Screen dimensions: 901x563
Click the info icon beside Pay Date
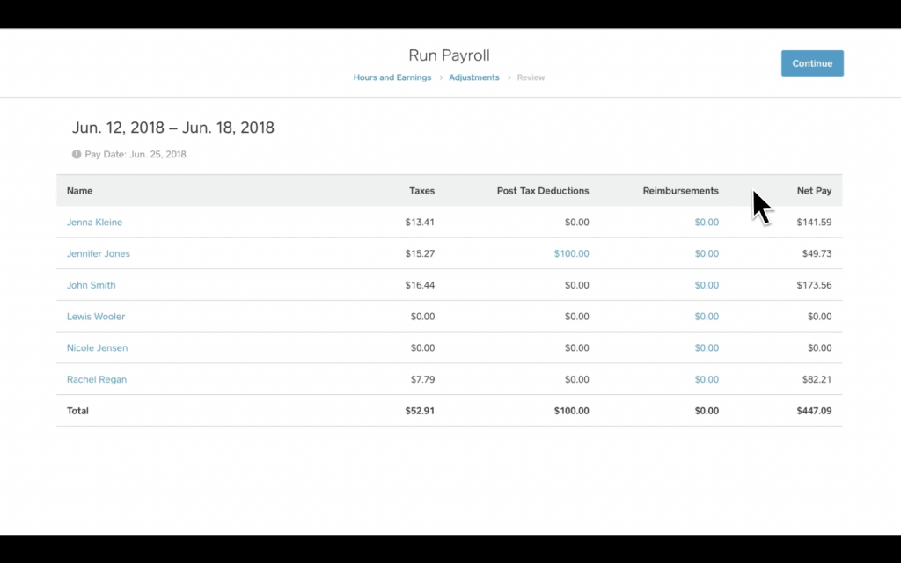tap(77, 154)
